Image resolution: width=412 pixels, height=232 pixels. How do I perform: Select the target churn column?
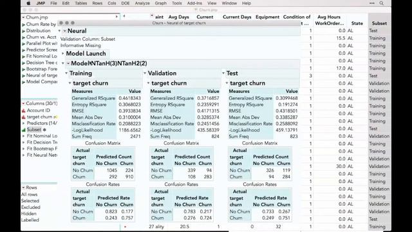[x=39, y=117]
